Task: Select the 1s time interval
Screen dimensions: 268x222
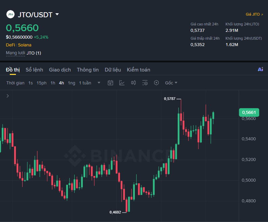Action: tap(30, 83)
